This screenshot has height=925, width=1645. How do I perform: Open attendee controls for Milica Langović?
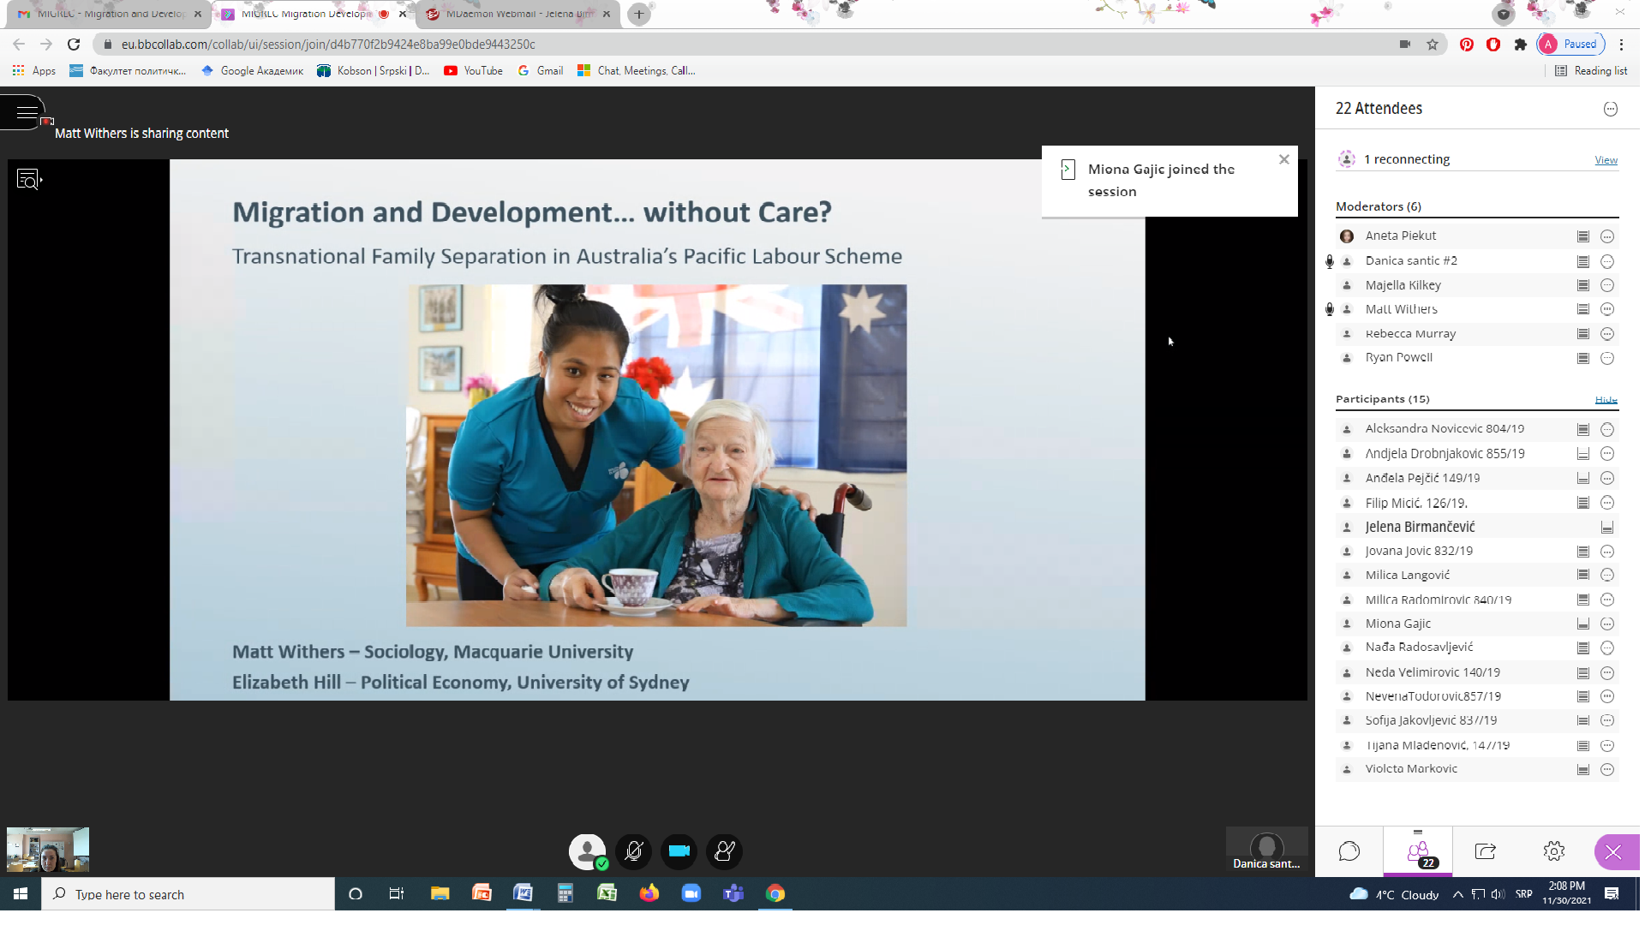point(1607,576)
